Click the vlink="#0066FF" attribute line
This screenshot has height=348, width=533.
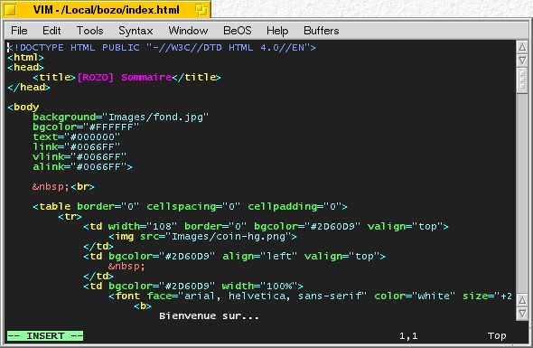click(x=79, y=156)
